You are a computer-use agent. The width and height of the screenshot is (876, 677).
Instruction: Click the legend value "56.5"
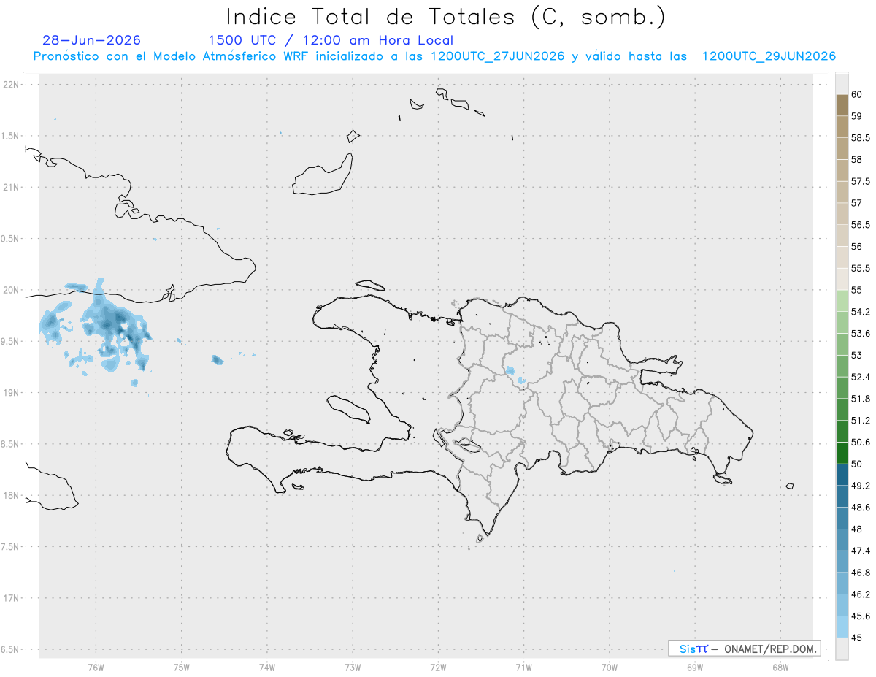point(861,224)
